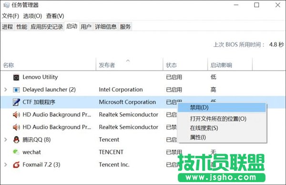Click the 4.8 秒 BIOS time value
The width and height of the screenshot is (286, 185).
click(x=276, y=44)
